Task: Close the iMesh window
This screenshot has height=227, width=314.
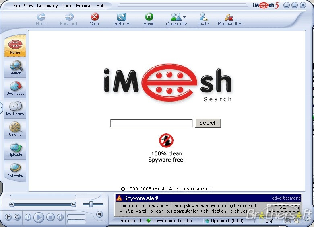Action: (x=303, y=5)
